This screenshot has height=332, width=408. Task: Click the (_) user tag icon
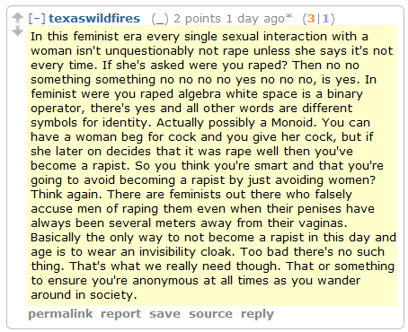point(160,19)
